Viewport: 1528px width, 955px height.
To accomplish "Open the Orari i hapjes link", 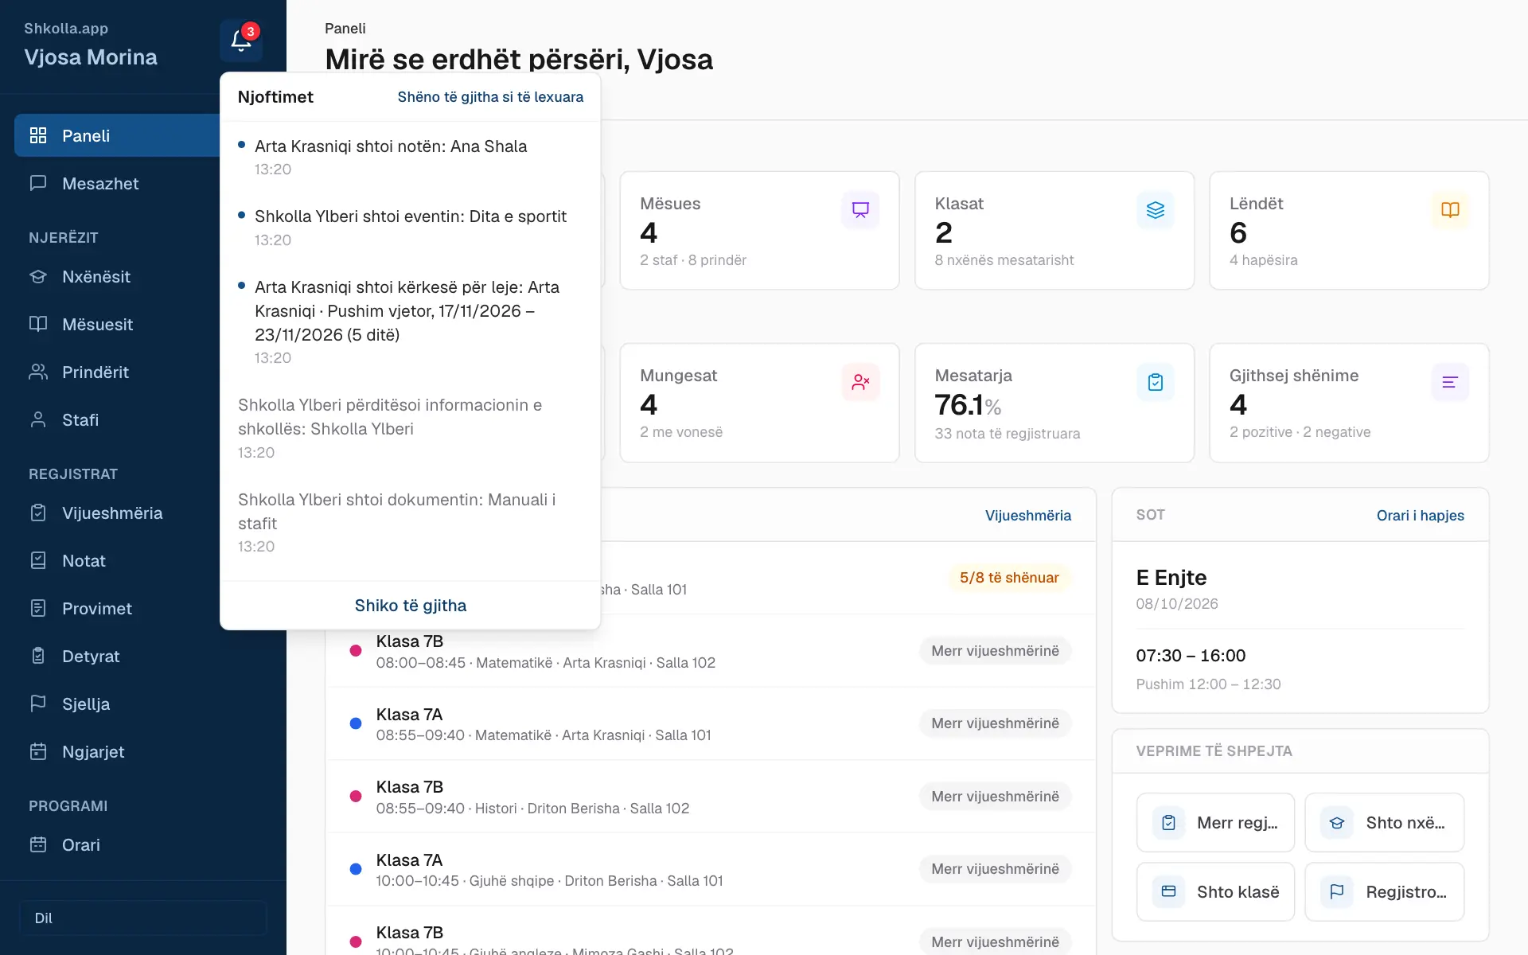I will pyautogui.click(x=1420, y=516).
